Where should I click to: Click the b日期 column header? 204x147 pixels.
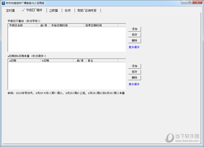pyautogui.click(x=57, y=61)
